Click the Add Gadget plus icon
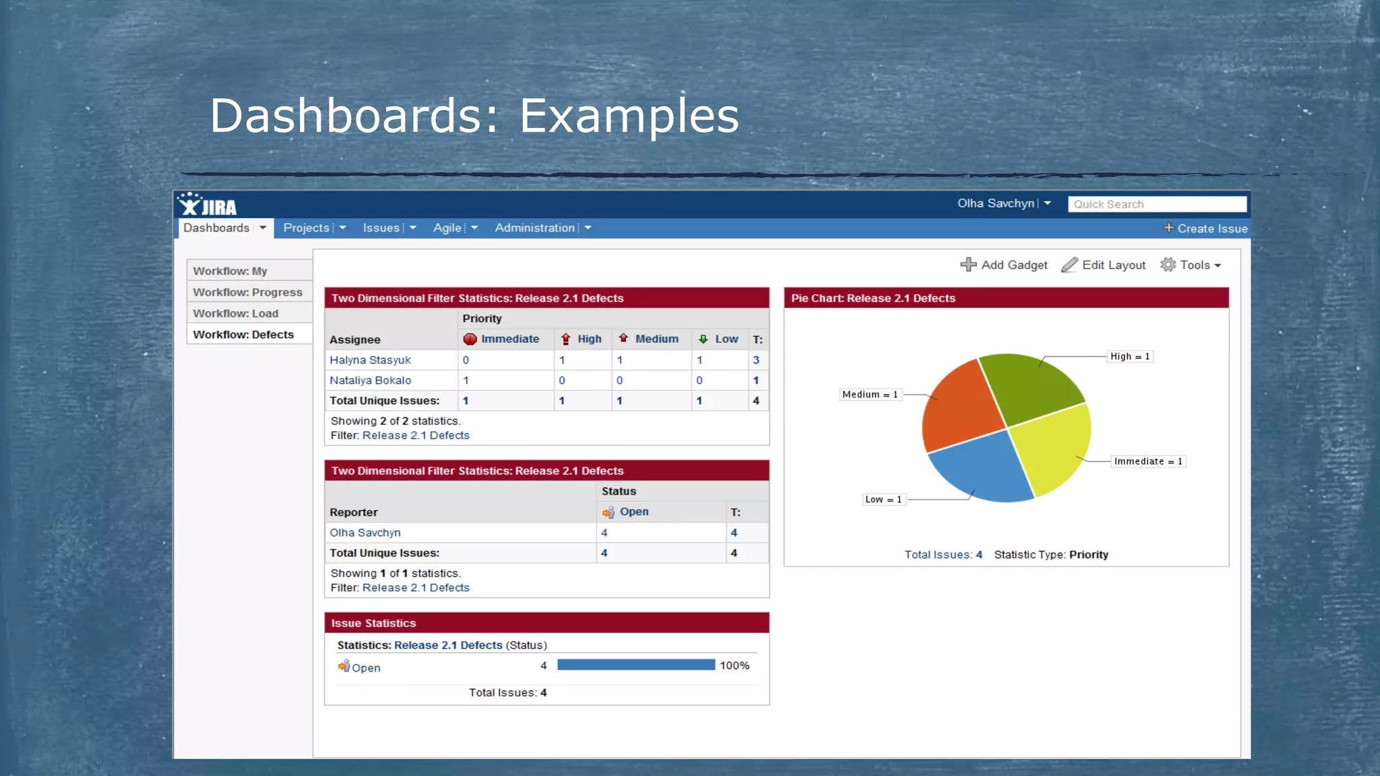Image resolution: width=1380 pixels, height=776 pixels. (968, 265)
